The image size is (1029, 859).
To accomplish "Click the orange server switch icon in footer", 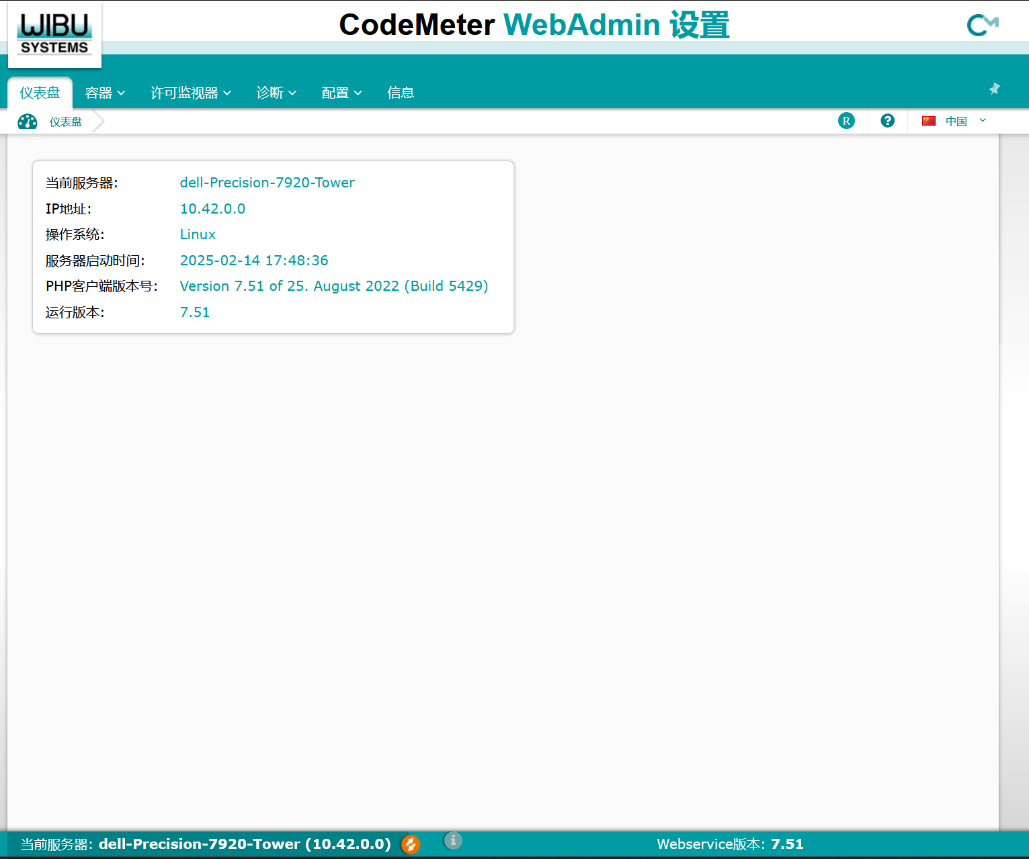I will 411,844.
